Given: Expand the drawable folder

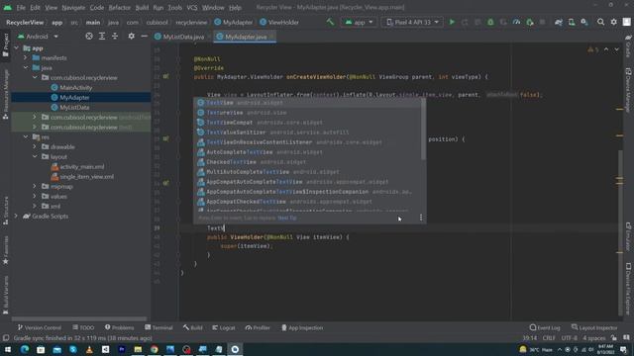Looking at the screenshot, I should 35,147.
